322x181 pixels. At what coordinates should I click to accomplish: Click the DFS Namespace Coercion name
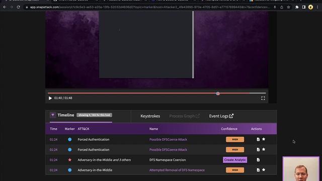click(168, 160)
